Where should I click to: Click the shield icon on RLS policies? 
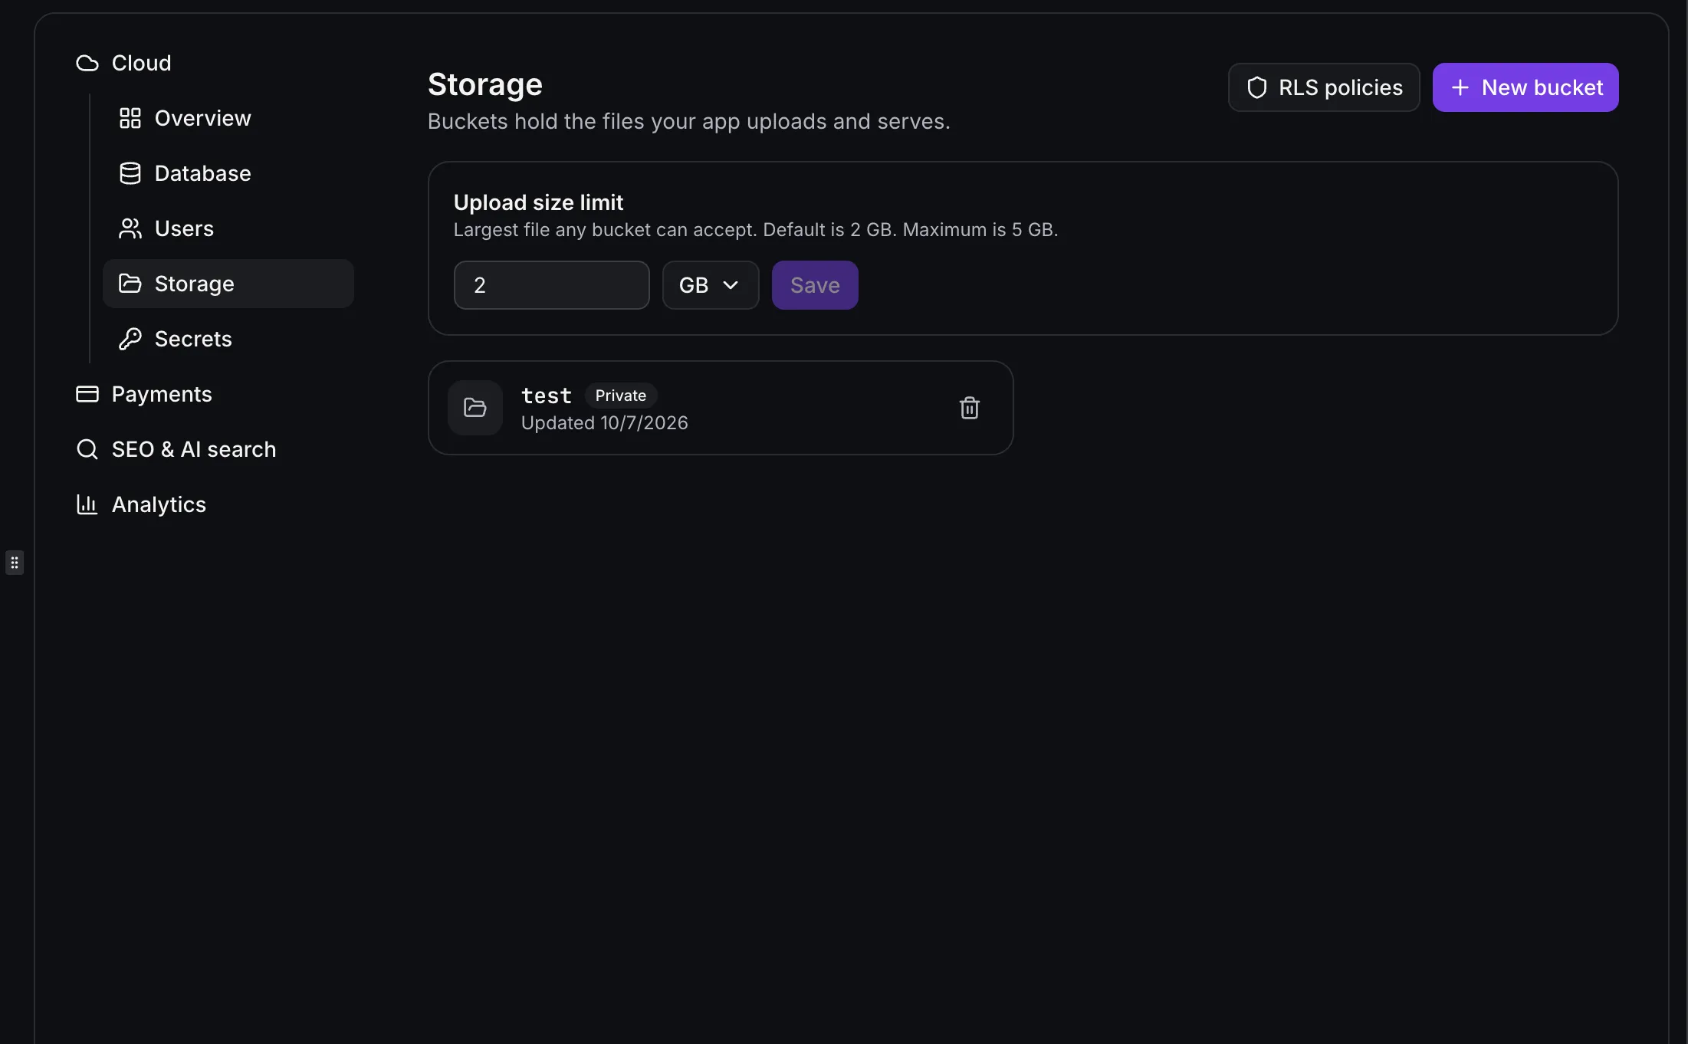[1257, 87]
